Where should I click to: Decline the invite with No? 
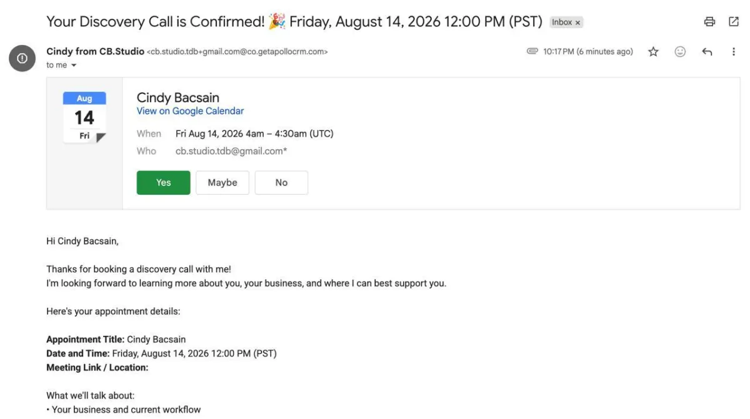[281, 182]
